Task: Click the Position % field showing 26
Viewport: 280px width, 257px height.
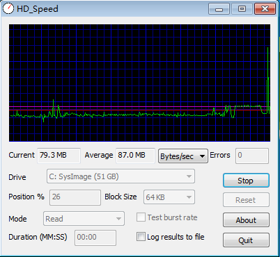Action: click(75, 197)
